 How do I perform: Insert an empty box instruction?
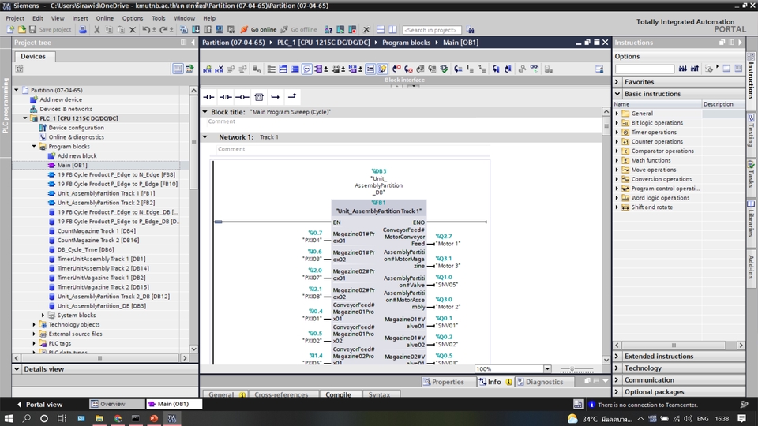coord(259,97)
